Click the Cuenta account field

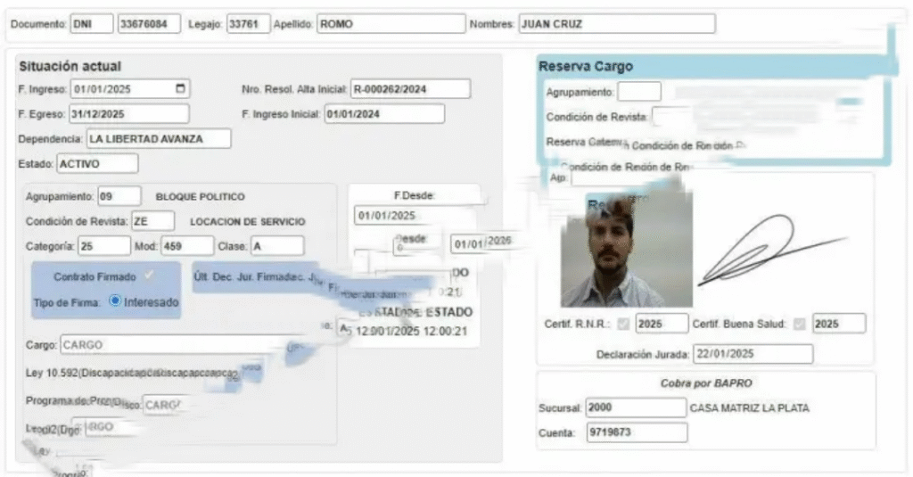coord(636,433)
